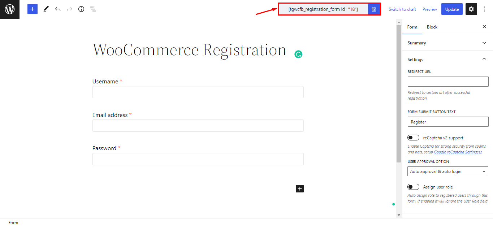Open the editor Options three-dot menu

484,9
